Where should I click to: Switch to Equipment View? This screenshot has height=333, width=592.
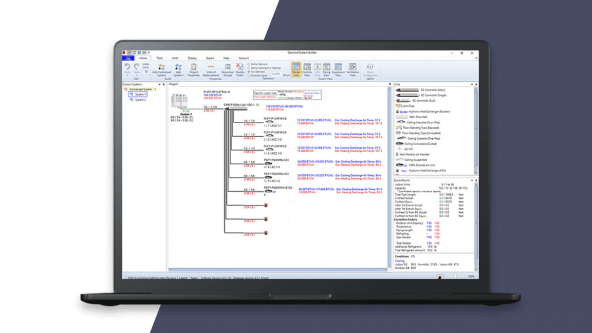[x=338, y=70]
